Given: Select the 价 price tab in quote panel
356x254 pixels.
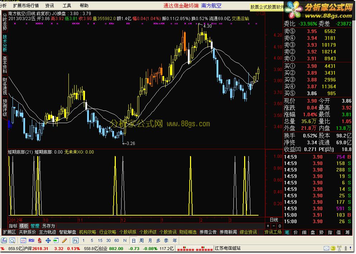Looking at the screenshot, I should pyautogui.click(x=296, y=232).
